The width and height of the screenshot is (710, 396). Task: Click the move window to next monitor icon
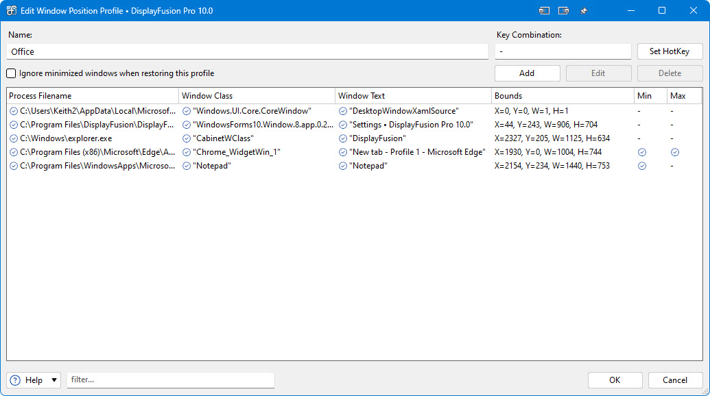tap(564, 11)
